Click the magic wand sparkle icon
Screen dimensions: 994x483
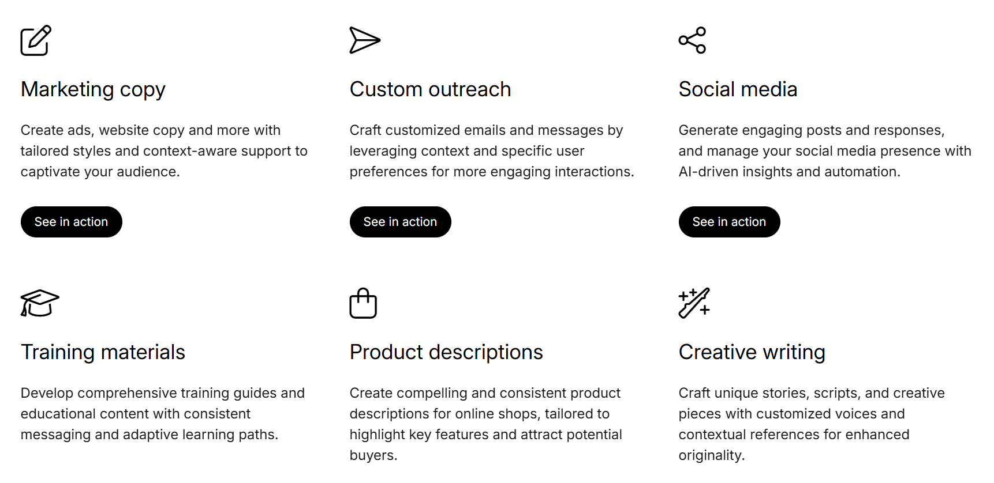(694, 303)
